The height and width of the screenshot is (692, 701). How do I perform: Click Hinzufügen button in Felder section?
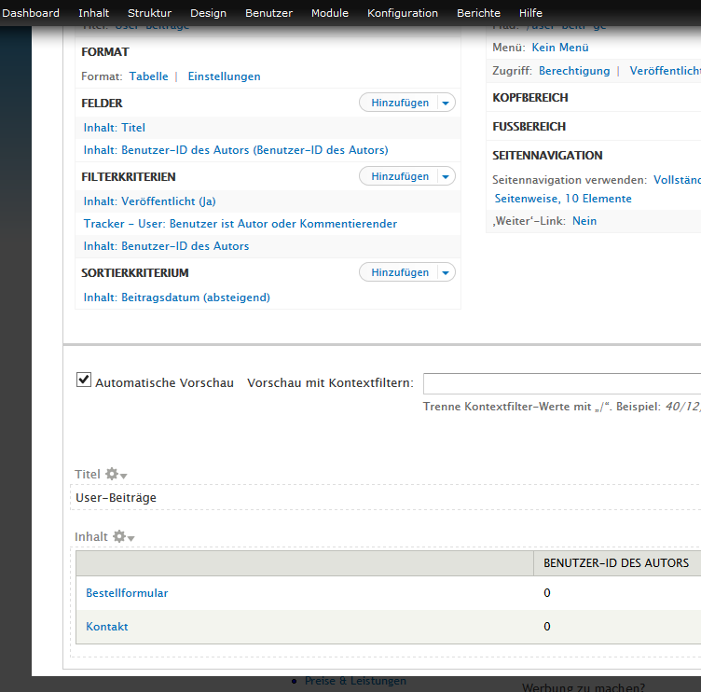pyautogui.click(x=399, y=104)
